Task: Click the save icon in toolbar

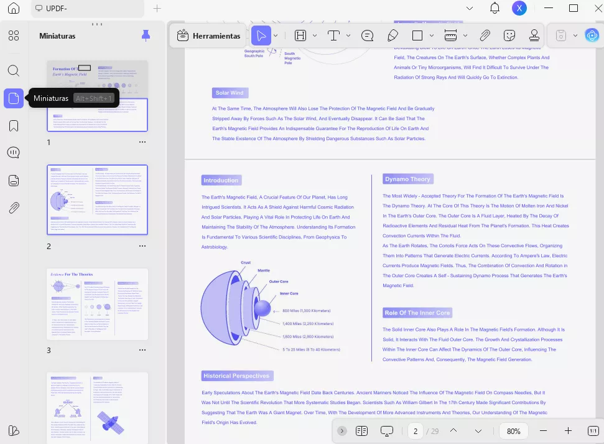Action: [561, 36]
